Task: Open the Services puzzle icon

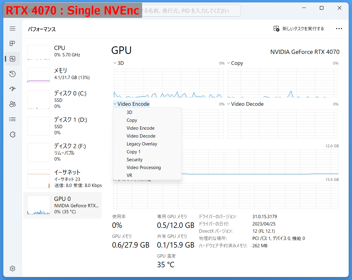Action: (12, 135)
